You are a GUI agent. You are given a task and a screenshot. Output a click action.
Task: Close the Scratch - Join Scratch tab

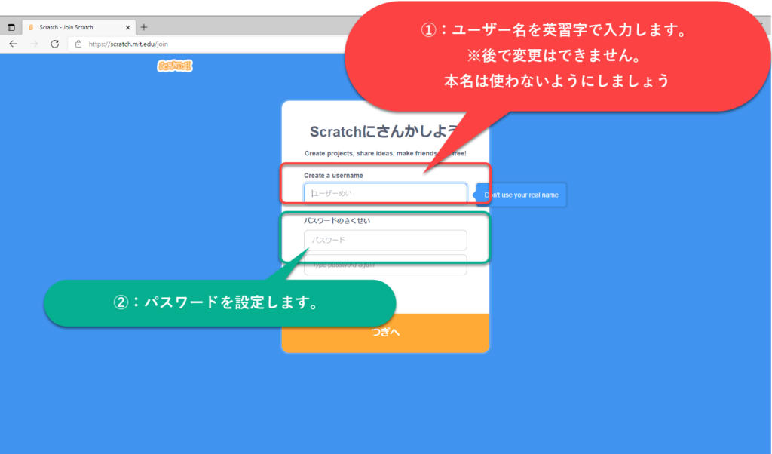pos(127,27)
